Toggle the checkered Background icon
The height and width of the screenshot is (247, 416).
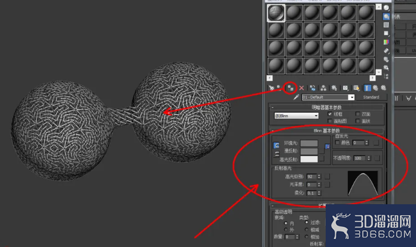[x=387, y=25]
